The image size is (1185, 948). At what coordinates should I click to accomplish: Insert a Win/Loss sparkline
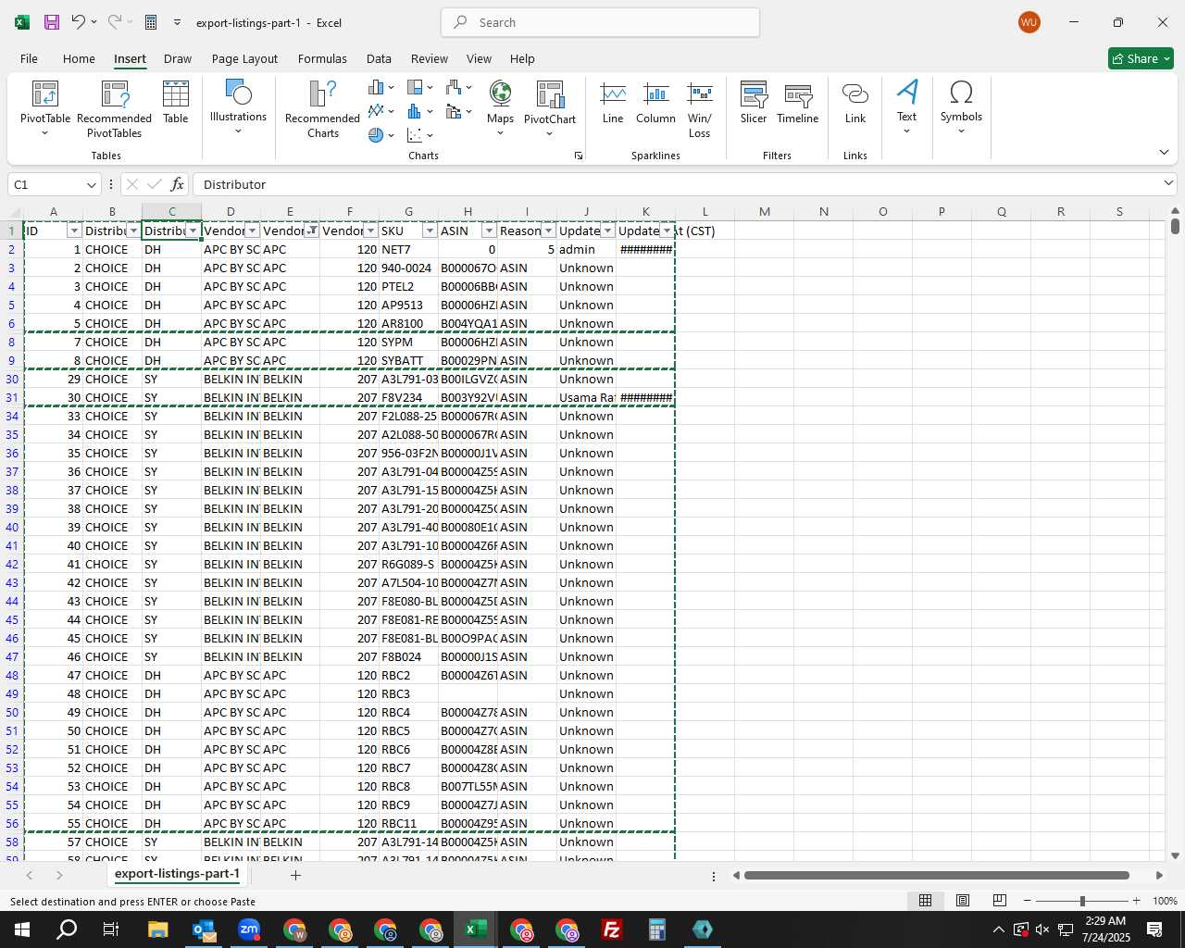pos(700,108)
